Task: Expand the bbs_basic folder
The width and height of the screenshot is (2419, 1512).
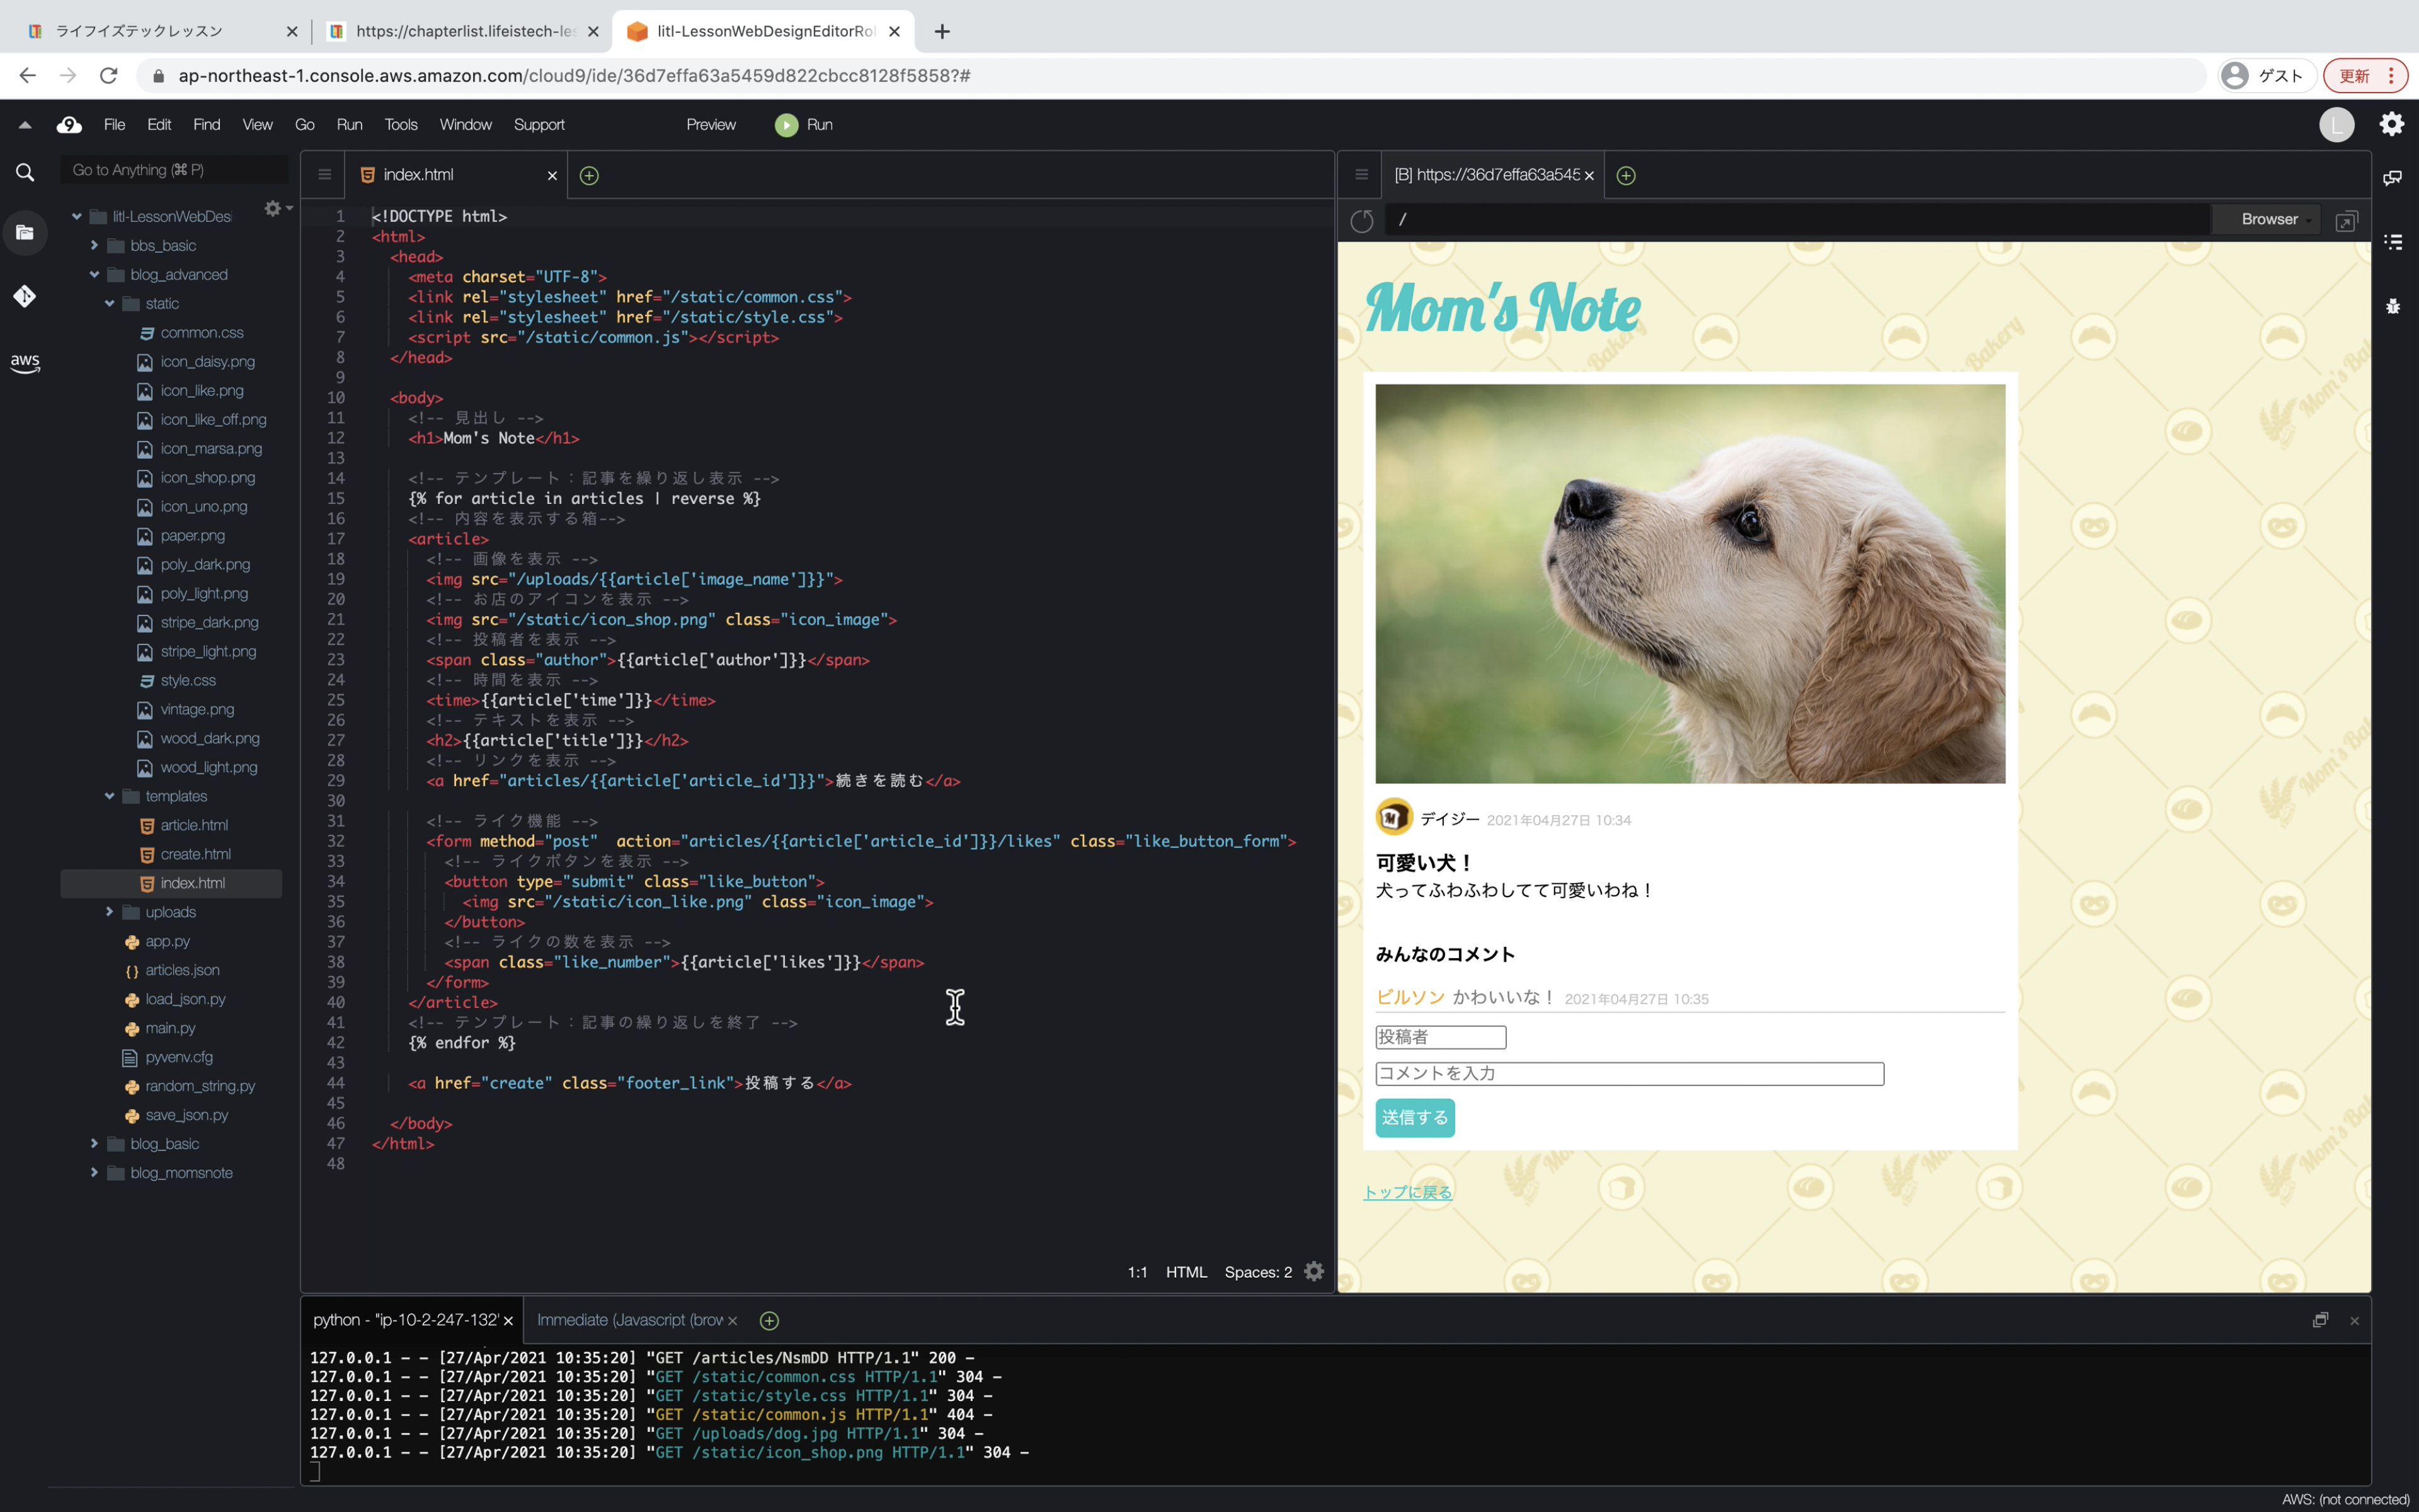Action: tap(94, 245)
